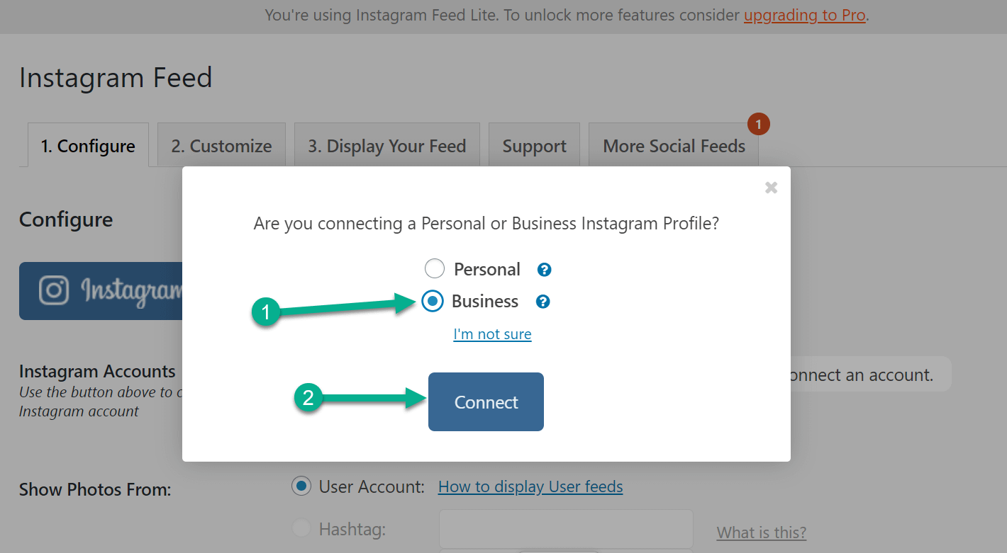The image size is (1007, 553).
Task: Open the Display Your Feed tab
Action: [x=386, y=145]
